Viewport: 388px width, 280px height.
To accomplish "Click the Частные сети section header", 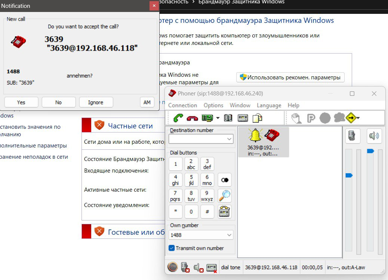I will pos(130,126).
